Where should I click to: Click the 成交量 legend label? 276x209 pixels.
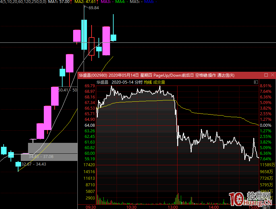click(159, 82)
